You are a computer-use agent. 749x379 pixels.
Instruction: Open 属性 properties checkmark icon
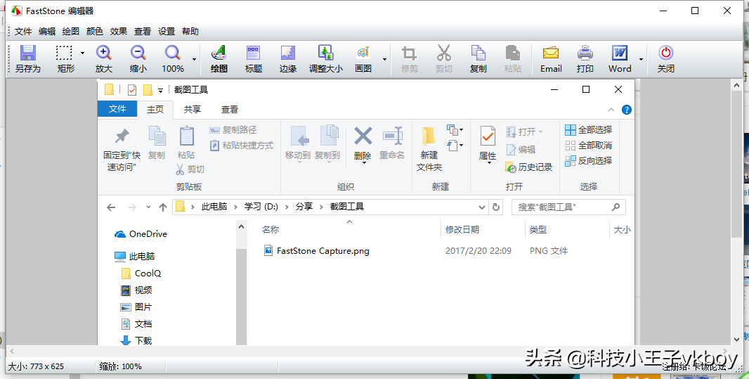tap(488, 136)
